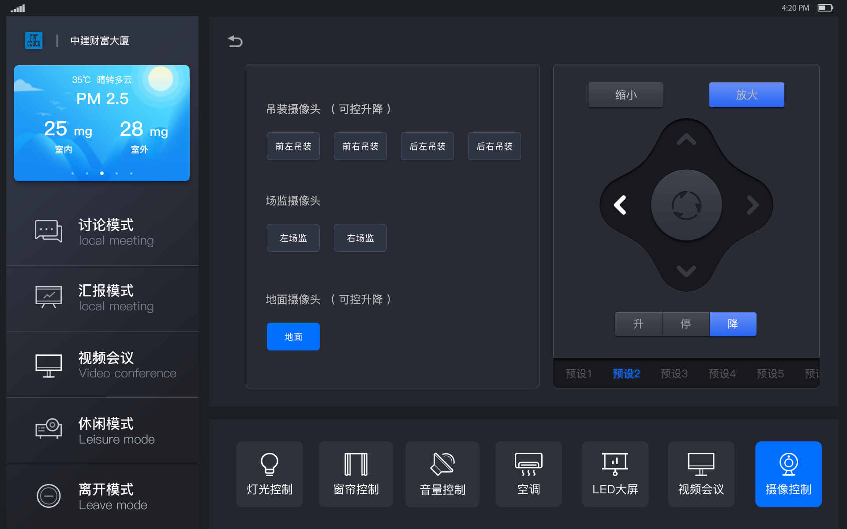Image resolution: width=847 pixels, height=529 pixels.
Task: Select the 右场监 scene monitor camera
Action: click(x=360, y=238)
